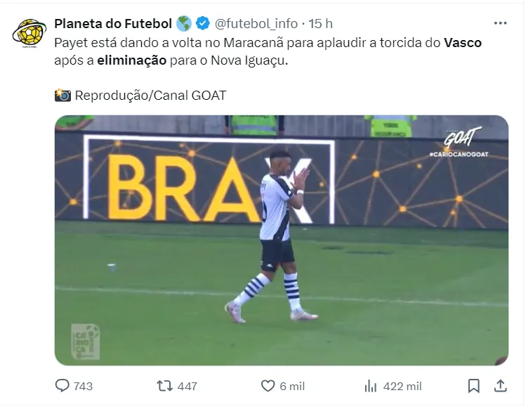526x407 pixels.
Task: Play the Payet applauding video
Action: pos(282,240)
